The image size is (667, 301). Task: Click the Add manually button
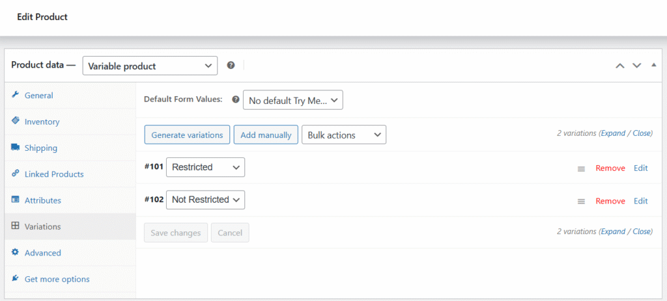pos(266,135)
